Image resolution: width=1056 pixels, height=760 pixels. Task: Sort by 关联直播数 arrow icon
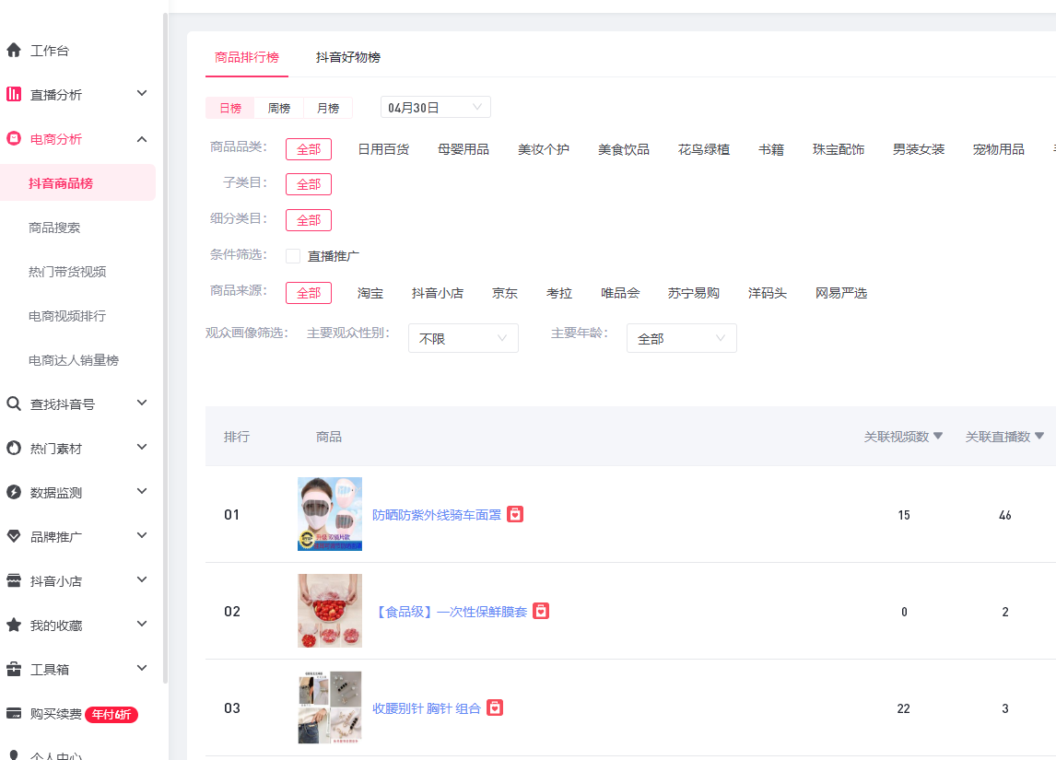[x=1039, y=437]
